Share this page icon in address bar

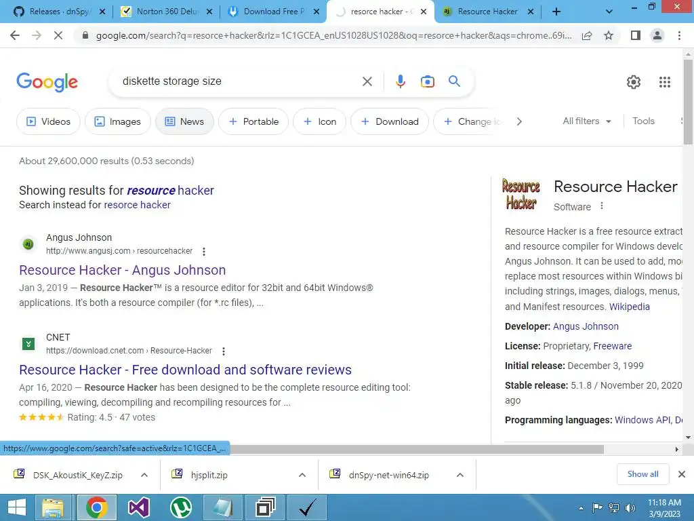coord(587,35)
